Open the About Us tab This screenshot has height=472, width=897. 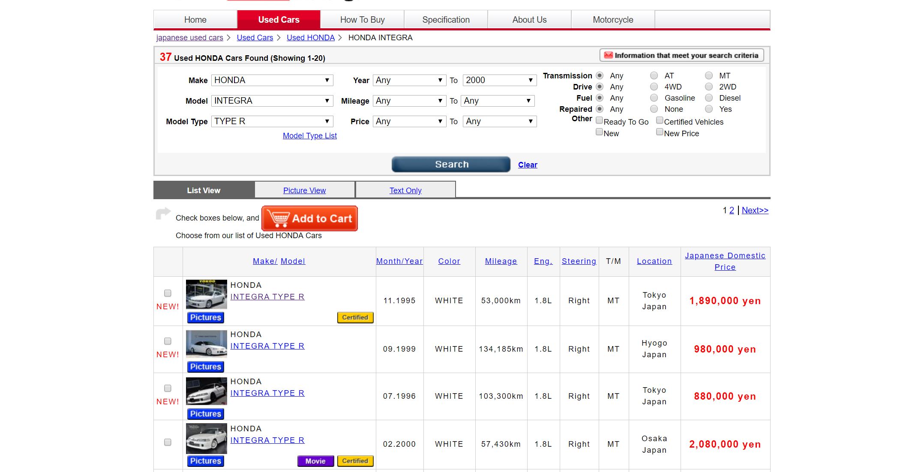(529, 20)
